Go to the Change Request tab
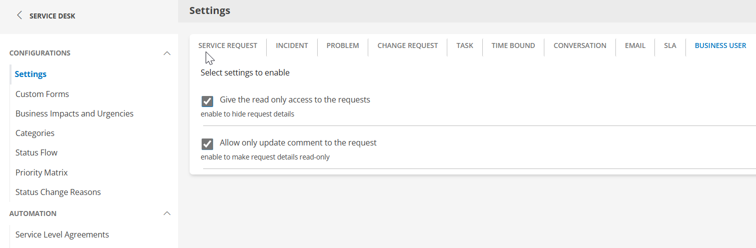The image size is (756, 248). (x=407, y=45)
